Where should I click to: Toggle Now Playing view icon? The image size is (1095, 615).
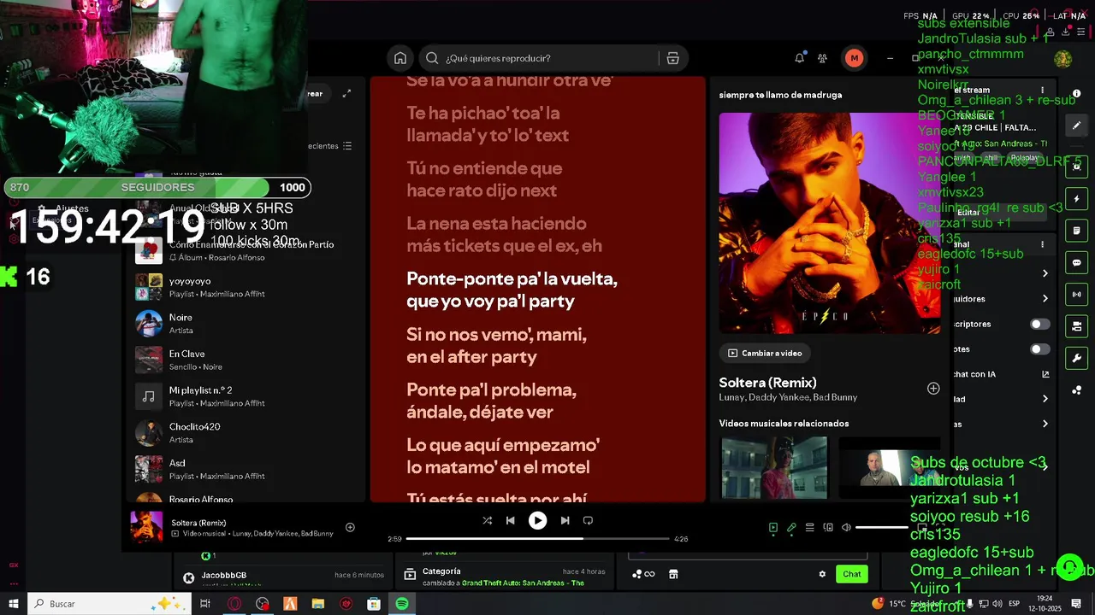click(773, 528)
